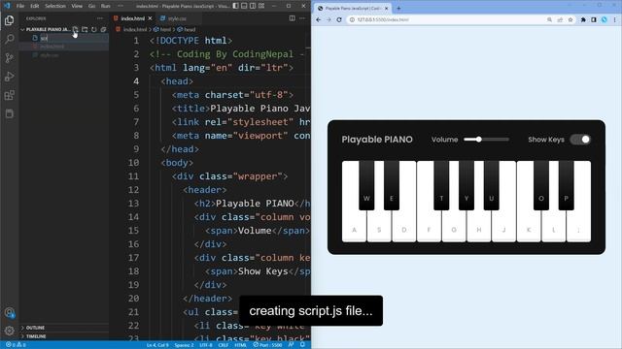Image resolution: width=622 pixels, height=349 pixels.
Task: Open the browser side panel icon
Action: [x=594, y=19]
